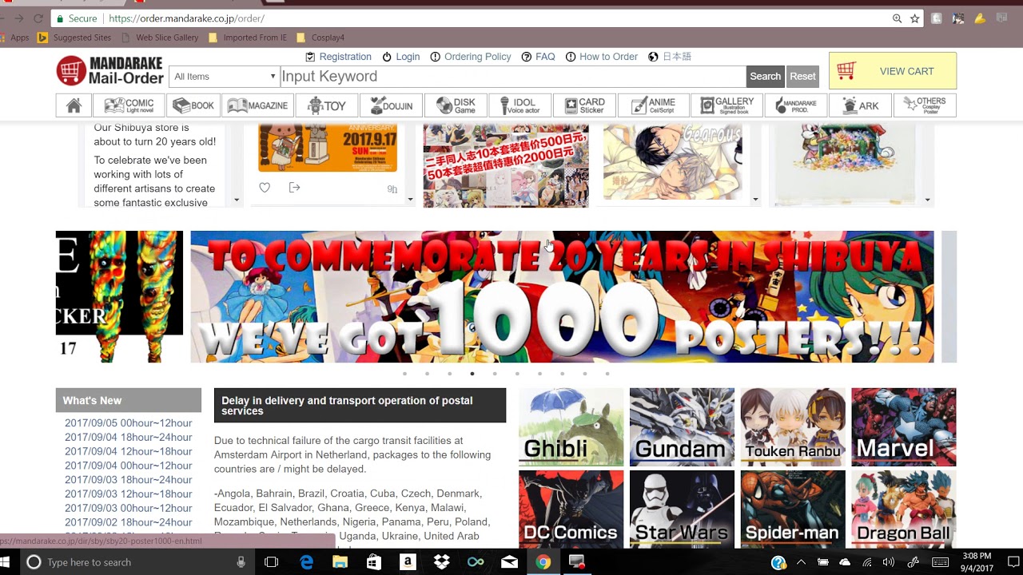This screenshot has height=575, width=1023.
Task: Open the Touken Ranbu category tile
Action: (793, 426)
